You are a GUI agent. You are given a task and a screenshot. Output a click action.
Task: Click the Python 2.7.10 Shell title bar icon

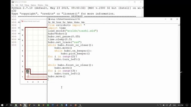[13, 2]
